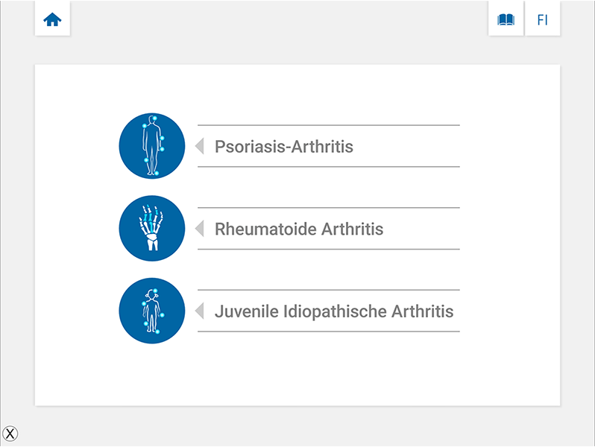Click the arrow beside Rheumatoide Arthritis

[200, 228]
